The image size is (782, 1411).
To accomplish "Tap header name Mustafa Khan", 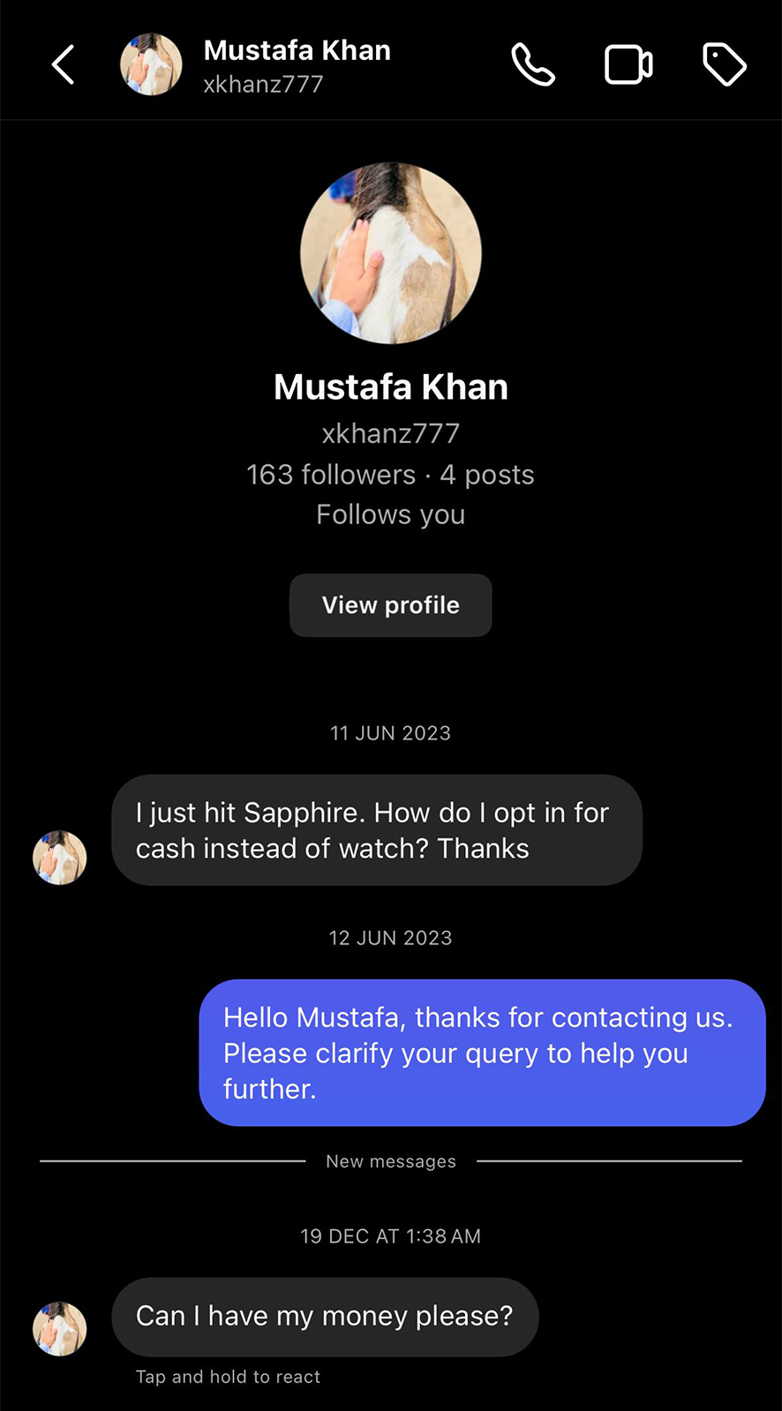I will point(297,50).
